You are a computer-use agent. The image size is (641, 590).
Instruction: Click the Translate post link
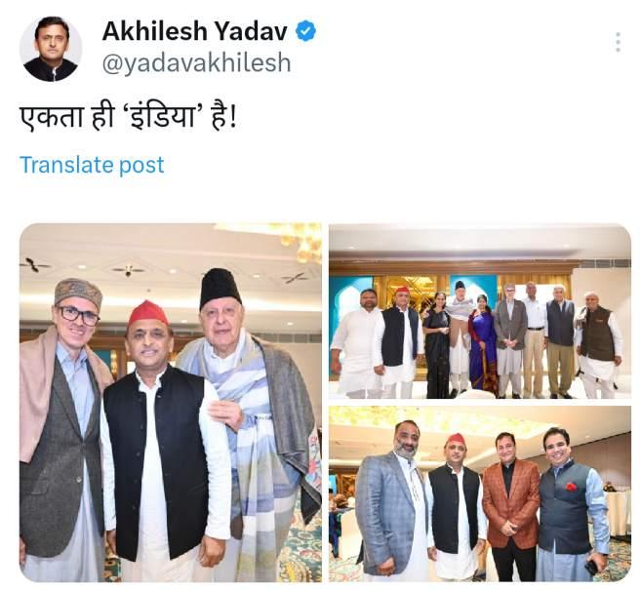[x=92, y=165]
